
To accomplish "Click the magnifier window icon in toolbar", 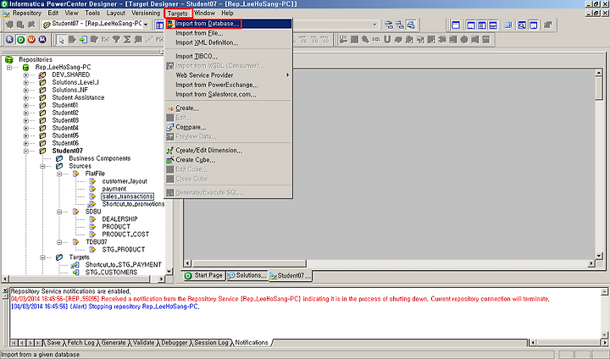I will [x=522, y=25].
